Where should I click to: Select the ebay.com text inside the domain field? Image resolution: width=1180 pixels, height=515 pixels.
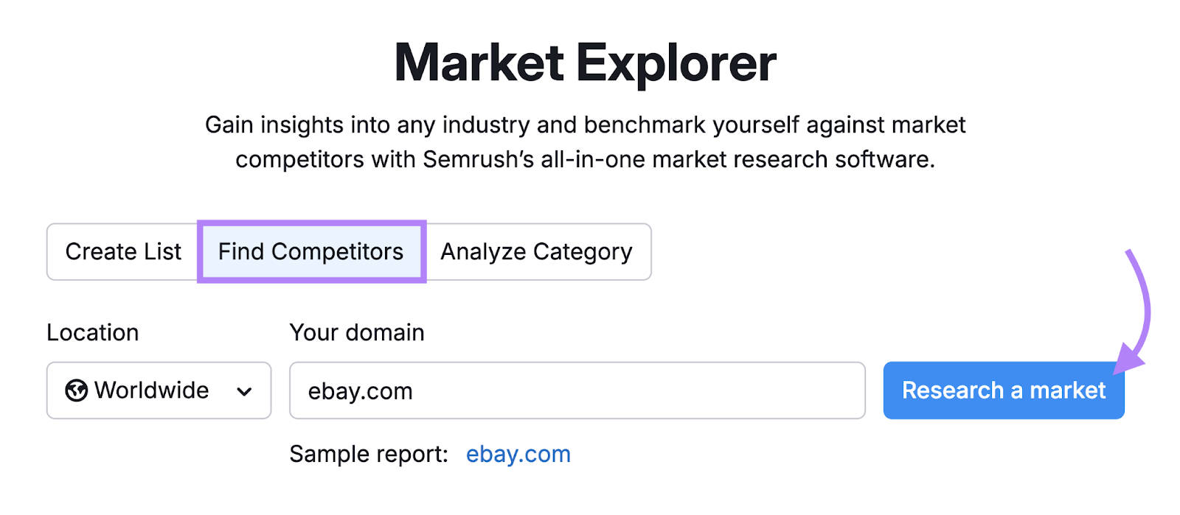pos(360,390)
